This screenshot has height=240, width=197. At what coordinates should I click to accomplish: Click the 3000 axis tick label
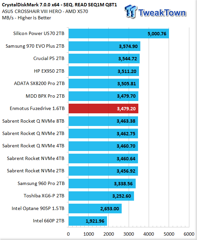coord(129,234)
